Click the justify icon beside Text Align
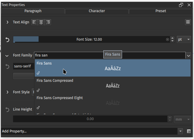The image size is (194, 139). 188,22
